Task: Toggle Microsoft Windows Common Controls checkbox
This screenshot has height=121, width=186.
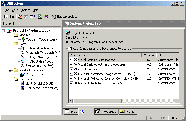Action: point(71,79)
